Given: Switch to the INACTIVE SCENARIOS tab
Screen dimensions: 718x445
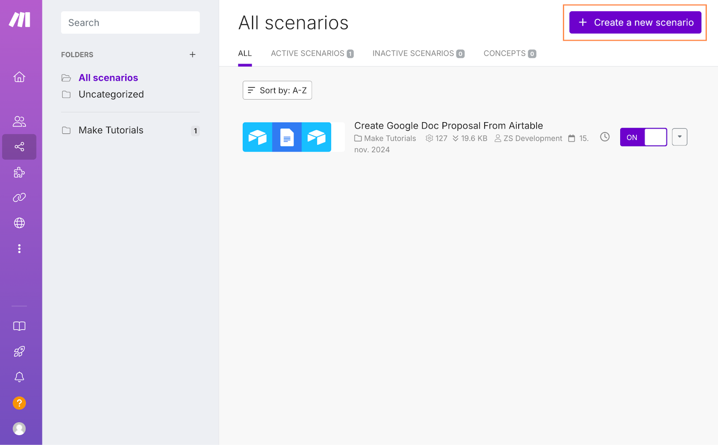Looking at the screenshot, I should 418,53.
